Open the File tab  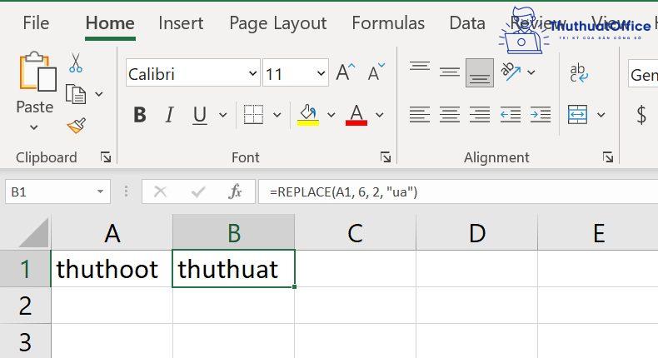(36, 23)
